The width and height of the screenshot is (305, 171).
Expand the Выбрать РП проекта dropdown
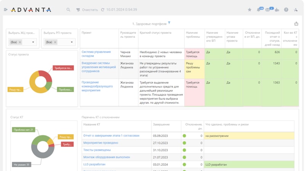coord(72,42)
